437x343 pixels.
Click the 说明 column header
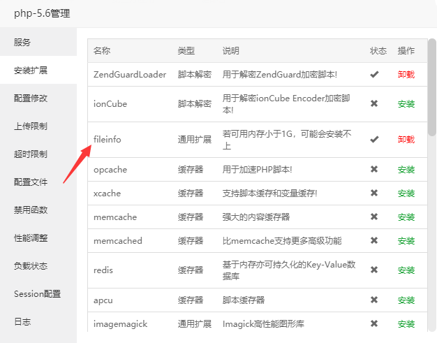pos(231,51)
